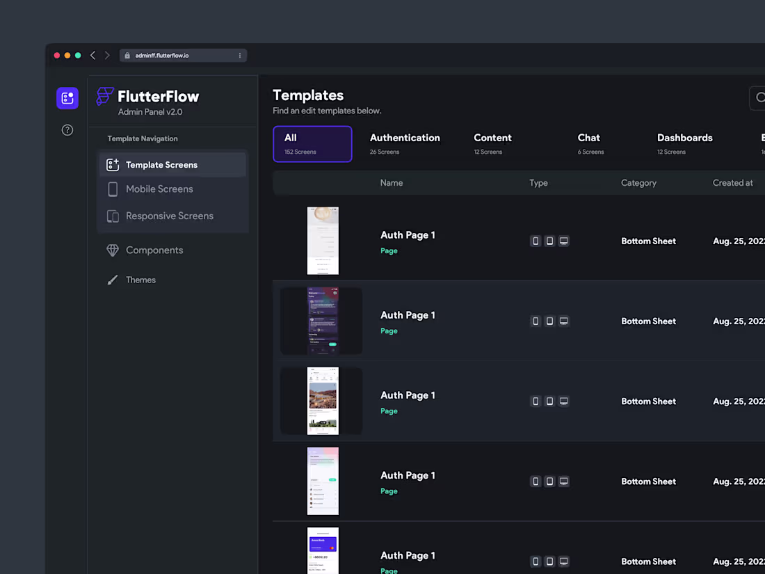
Task: Toggle phone preview on the first Auth Page row
Action: [x=535, y=241]
